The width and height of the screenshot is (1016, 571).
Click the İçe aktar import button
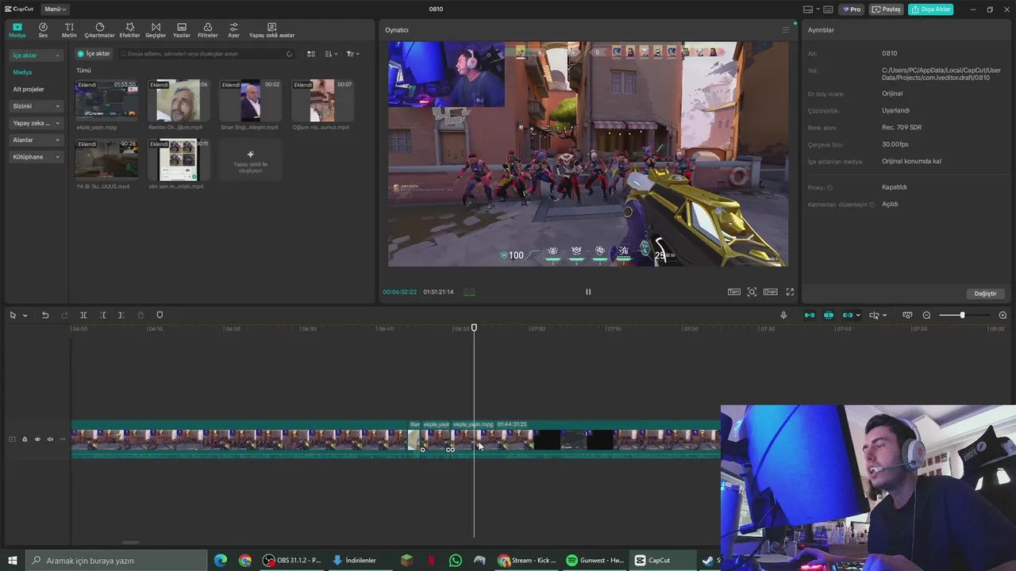click(94, 54)
